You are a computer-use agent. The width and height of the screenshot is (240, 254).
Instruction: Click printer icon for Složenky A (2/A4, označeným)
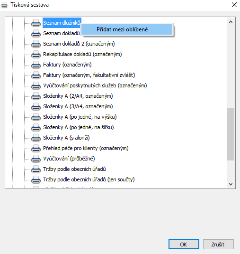[x=36, y=96]
